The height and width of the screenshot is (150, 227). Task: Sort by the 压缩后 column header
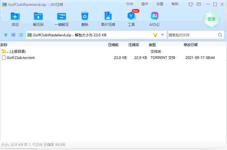[x=133, y=45]
